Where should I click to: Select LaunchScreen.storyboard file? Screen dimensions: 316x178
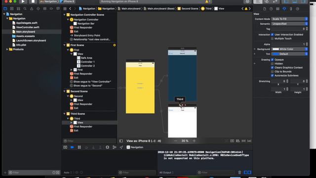coord(31,41)
